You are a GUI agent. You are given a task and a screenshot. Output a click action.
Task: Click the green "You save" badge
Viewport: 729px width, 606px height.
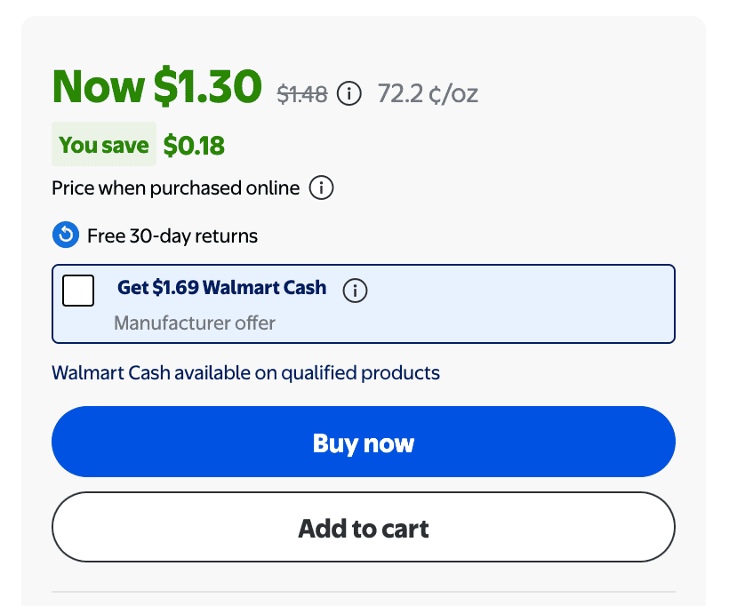tap(104, 145)
